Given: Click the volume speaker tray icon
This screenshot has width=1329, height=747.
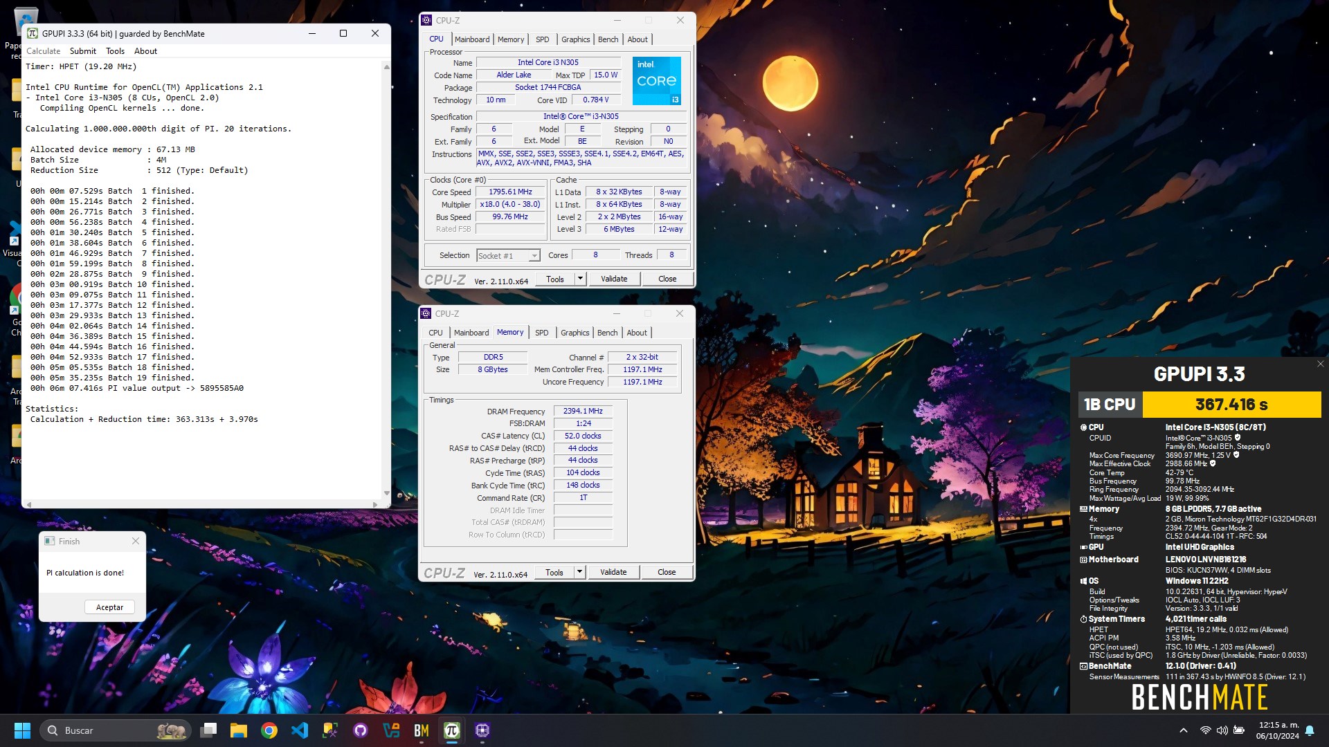Looking at the screenshot, I should [1222, 730].
